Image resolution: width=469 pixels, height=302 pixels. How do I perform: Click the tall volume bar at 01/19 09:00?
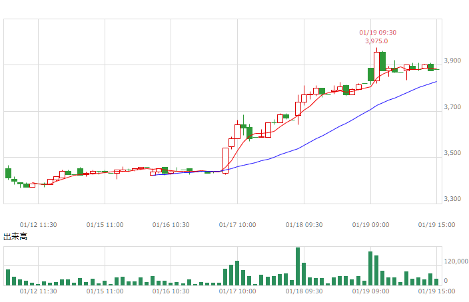click(370, 269)
